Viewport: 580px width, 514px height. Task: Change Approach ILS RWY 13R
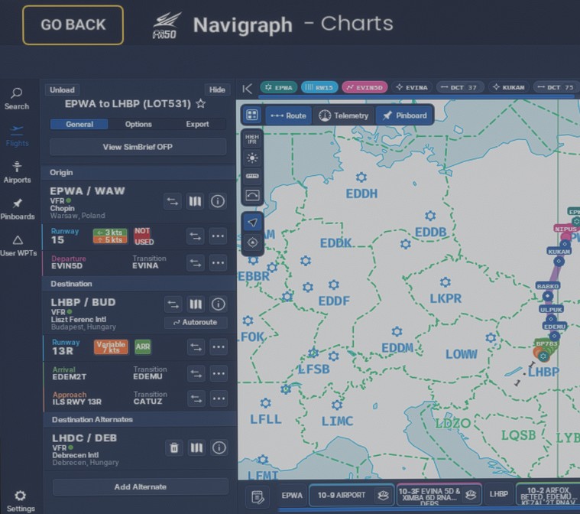coord(196,399)
